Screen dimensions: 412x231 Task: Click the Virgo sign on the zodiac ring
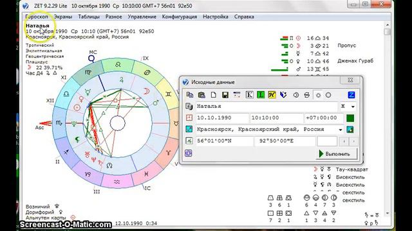[88, 73]
